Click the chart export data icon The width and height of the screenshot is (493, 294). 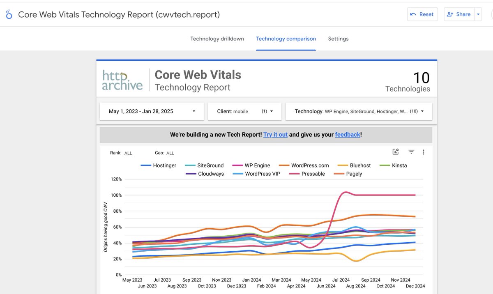coord(396,152)
